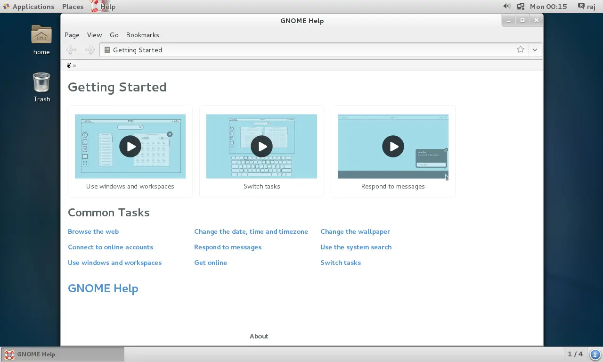
Task: Select the Trash desktop icon
Action: point(41,87)
